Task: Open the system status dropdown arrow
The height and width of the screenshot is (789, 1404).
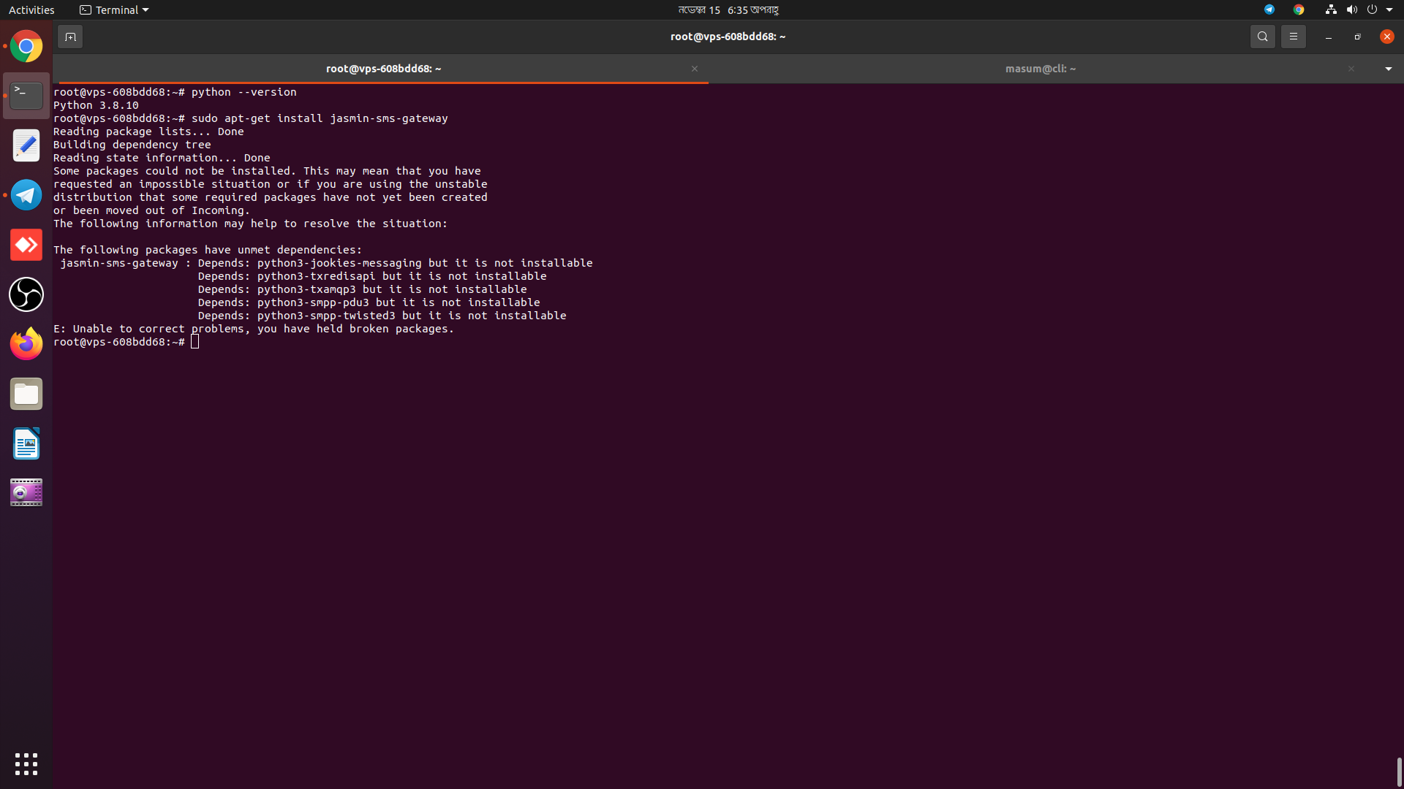Action: [x=1390, y=9]
